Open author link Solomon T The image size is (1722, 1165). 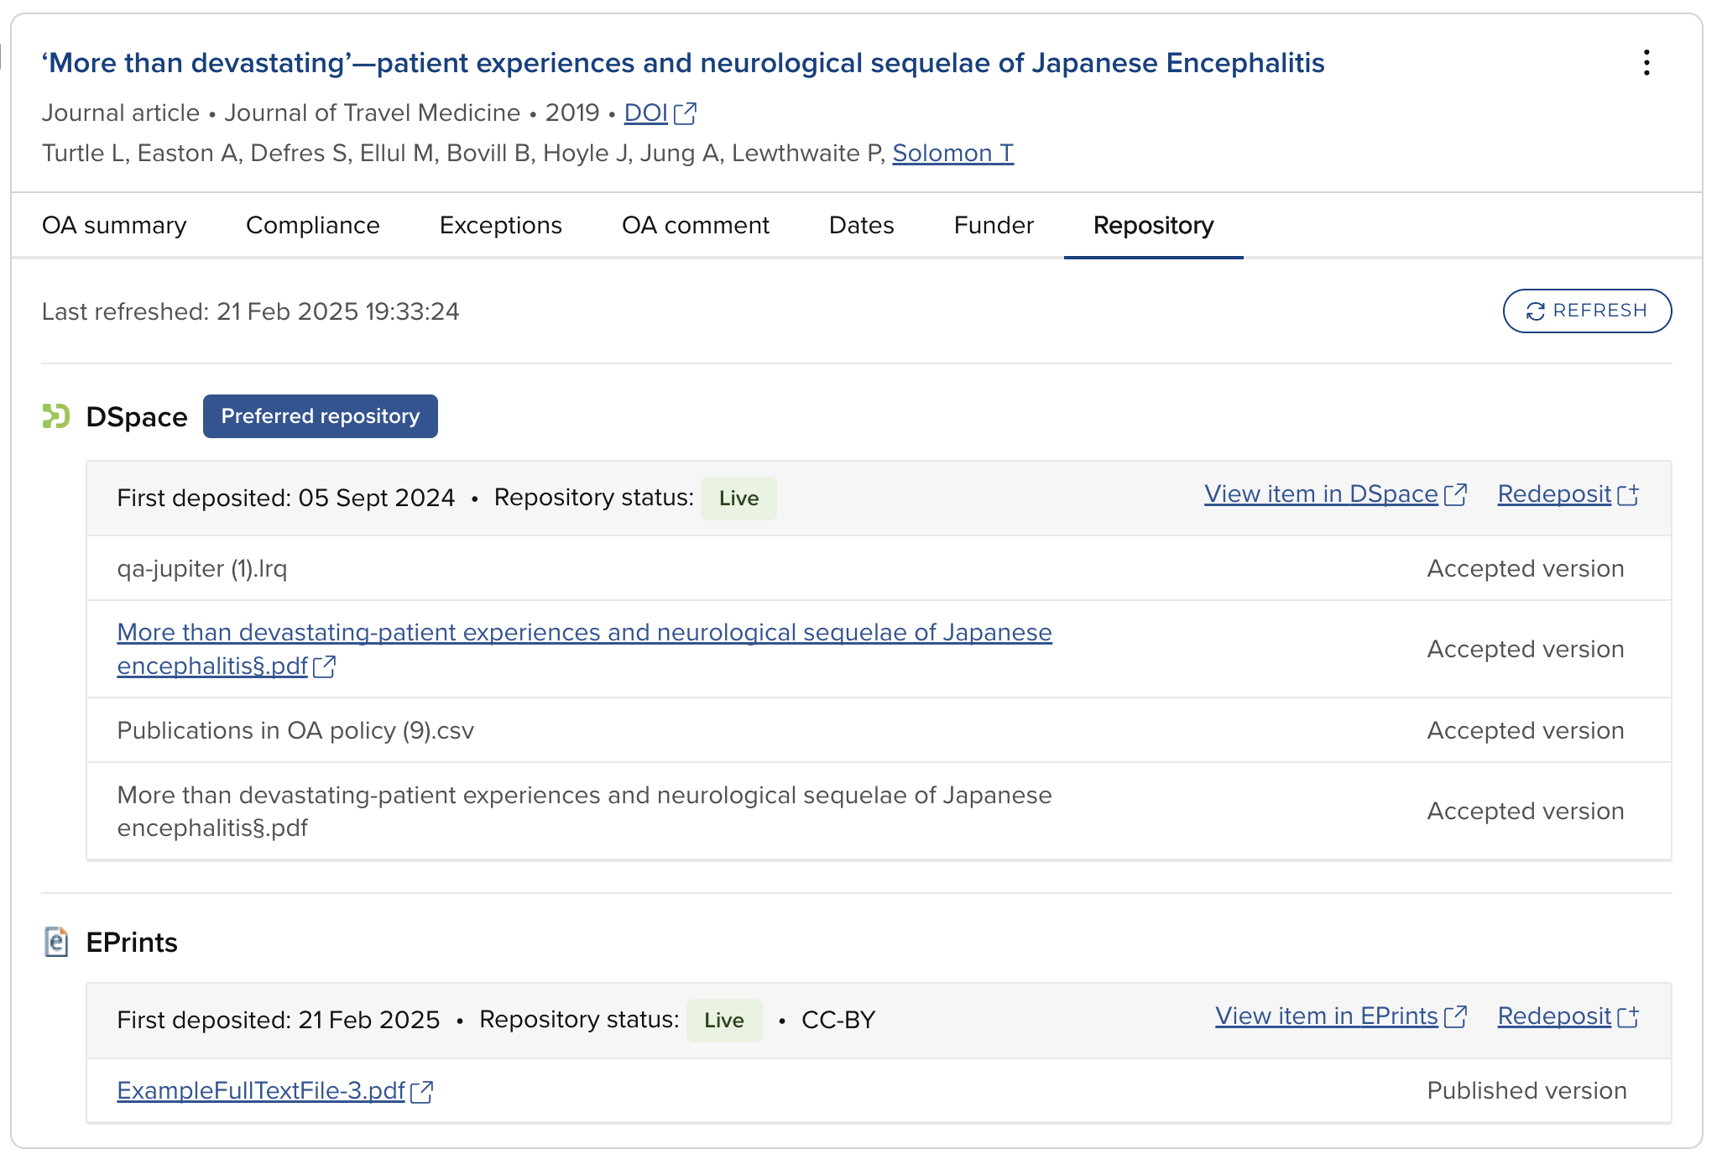(x=952, y=154)
